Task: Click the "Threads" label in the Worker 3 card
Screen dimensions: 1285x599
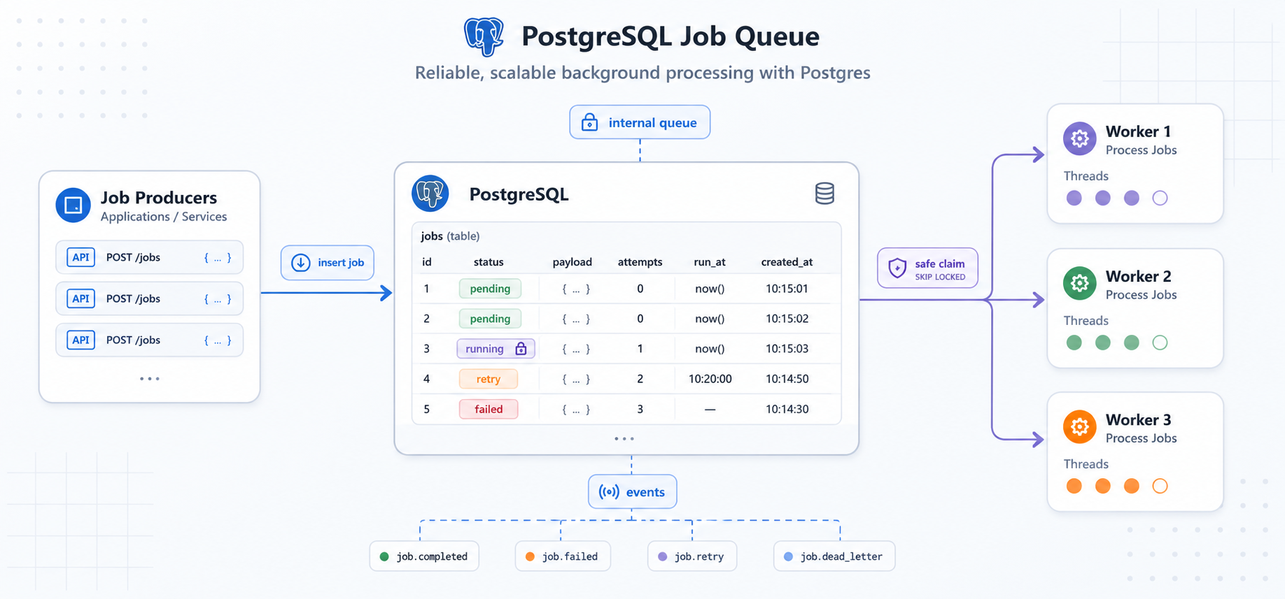Action: tap(1086, 464)
